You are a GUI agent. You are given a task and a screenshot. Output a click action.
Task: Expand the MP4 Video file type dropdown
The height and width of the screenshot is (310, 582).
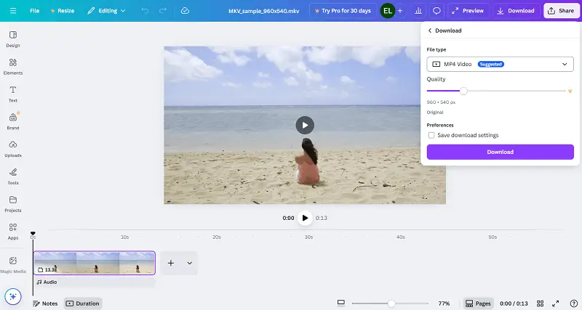pos(500,64)
